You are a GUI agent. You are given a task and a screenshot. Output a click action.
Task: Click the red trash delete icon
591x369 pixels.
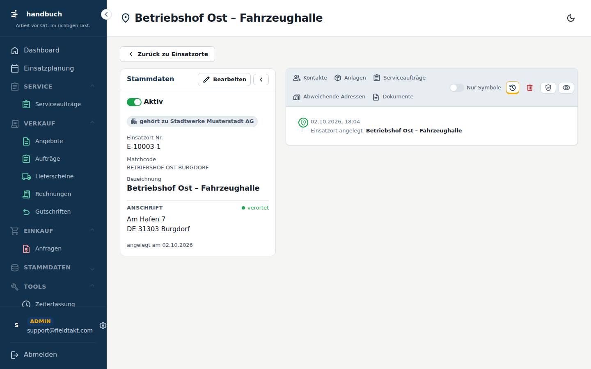(x=530, y=88)
